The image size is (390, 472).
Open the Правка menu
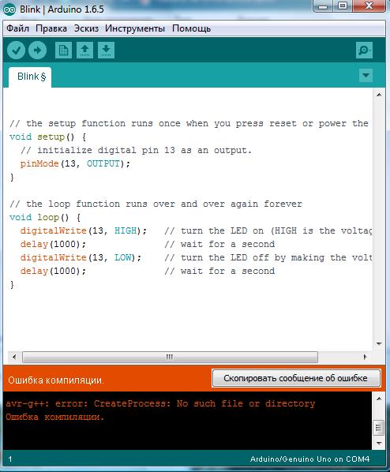[51, 28]
